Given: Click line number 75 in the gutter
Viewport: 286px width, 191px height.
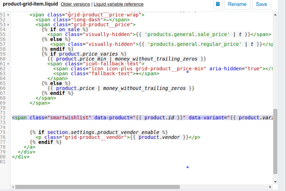Looking at the screenshot, I should (x=3, y=132).
